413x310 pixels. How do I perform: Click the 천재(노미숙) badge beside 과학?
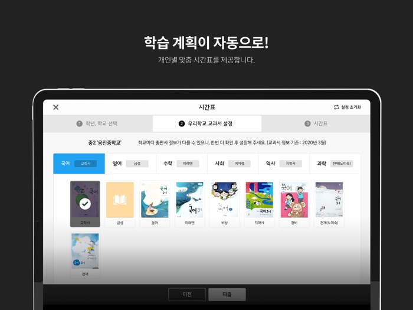[x=342, y=164]
